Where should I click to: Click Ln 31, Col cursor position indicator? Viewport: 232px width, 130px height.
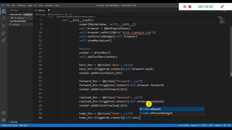pyautogui.click(x=183, y=125)
